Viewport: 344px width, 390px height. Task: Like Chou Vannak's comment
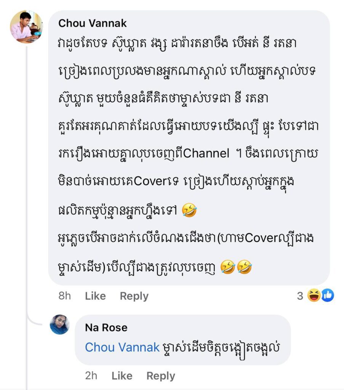click(95, 296)
